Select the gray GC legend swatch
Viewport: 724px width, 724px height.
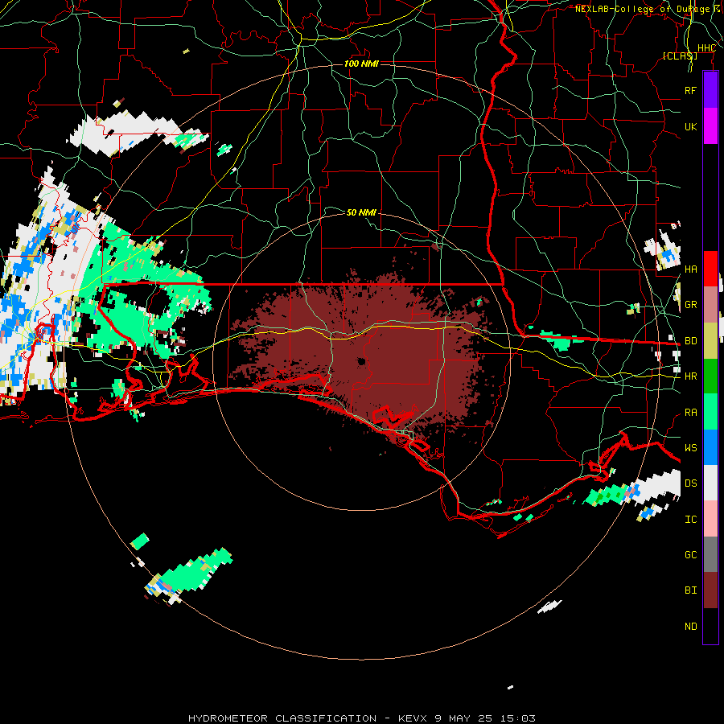pyautogui.click(x=710, y=554)
